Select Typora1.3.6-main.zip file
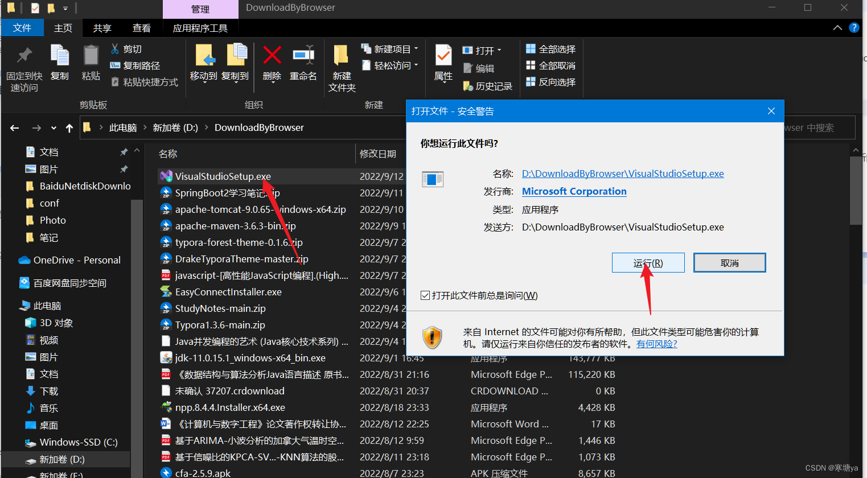 [212, 325]
